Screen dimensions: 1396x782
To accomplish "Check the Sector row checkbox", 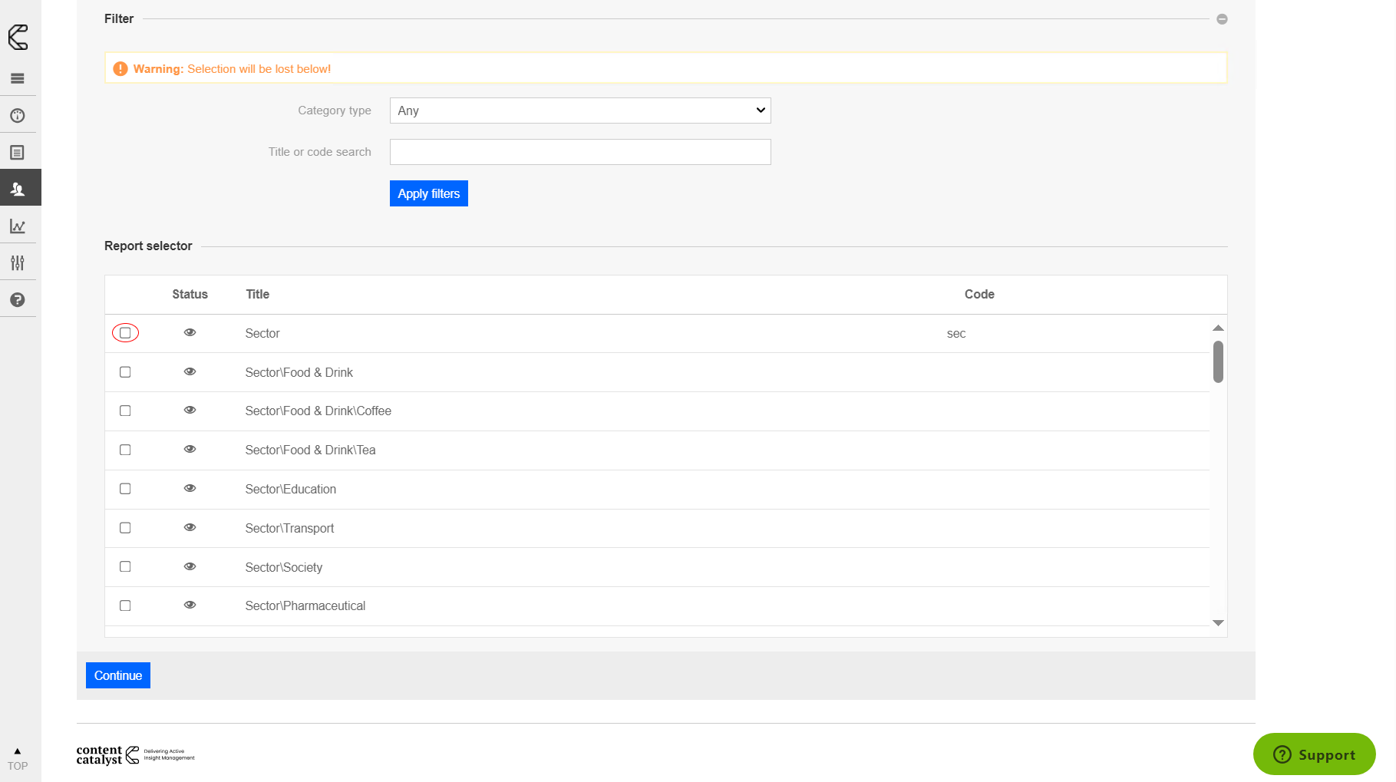I will pyautogui.click(x=125, y=333).
